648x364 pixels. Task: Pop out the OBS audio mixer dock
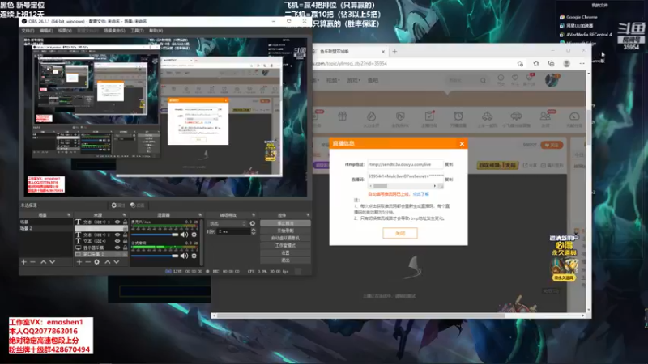click(x=200, y=215)
